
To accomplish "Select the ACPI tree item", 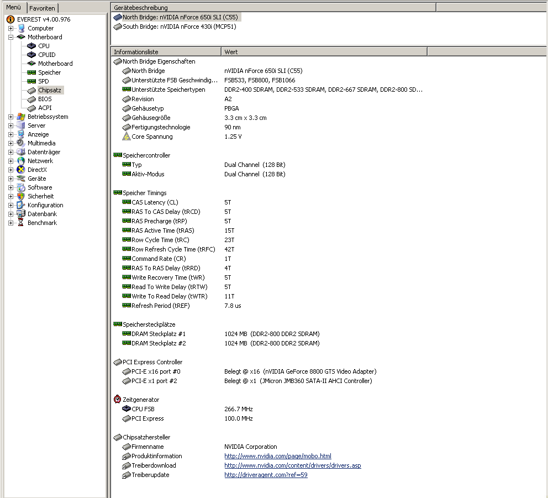I will (45, 108).
